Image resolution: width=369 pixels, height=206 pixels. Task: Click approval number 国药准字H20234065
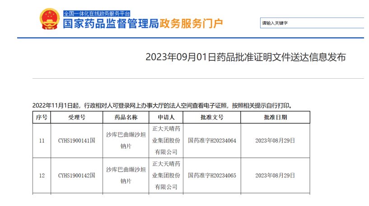pyautogui.click(x=211, y=175)
